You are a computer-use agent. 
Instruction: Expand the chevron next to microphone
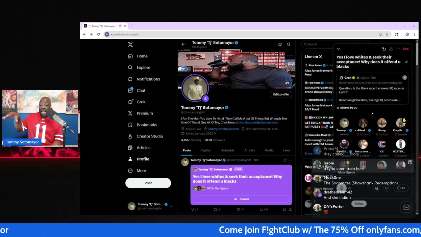(350, 188)
